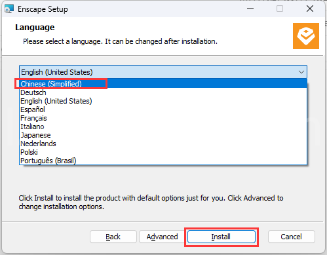Go Back to the previous step
This screenshot has height=255, width=327.
click(x=113, y=237)
